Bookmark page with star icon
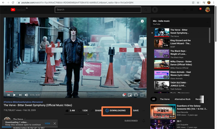This screenshot has width=217, height=129. 198,2
